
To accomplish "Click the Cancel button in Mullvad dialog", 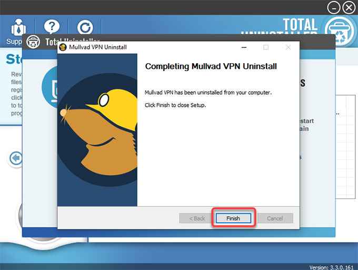I will click(x=275, y=218).
